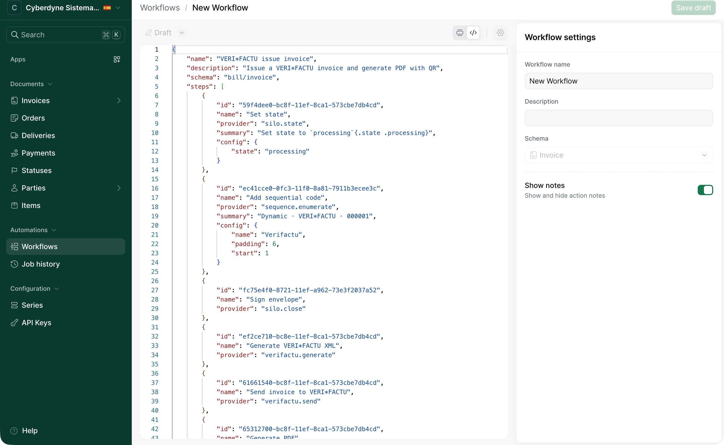Expand the Parties submenu chevron
The height and width of the screenshot is (445, 724).
pos(119,188)
